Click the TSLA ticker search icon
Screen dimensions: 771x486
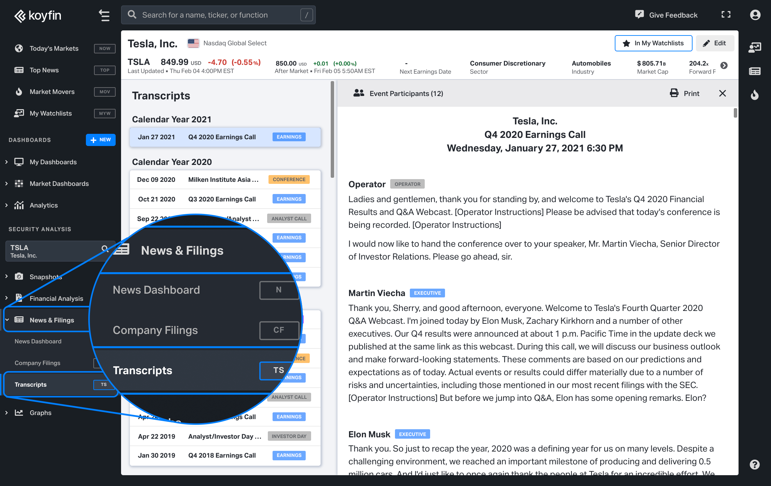click(105, 249)
